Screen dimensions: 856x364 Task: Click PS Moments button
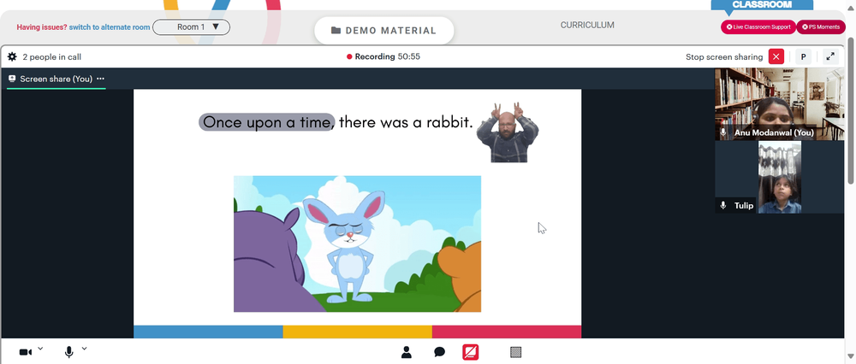(821, 26)
